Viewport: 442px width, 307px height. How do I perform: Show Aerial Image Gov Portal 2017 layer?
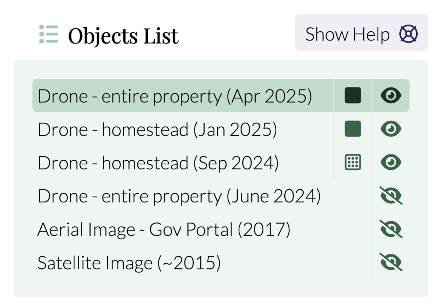pyautogui.click(x=391, y=229)
